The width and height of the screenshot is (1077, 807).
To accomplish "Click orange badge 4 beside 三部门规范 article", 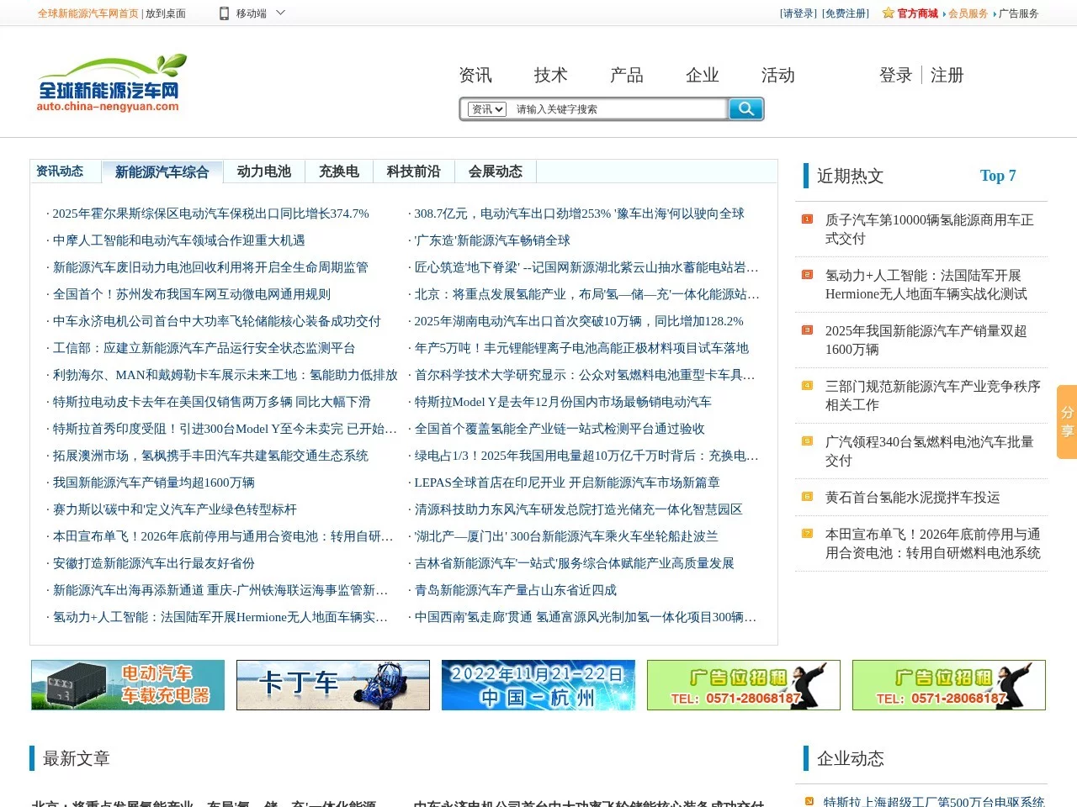I will coord(806,386).
